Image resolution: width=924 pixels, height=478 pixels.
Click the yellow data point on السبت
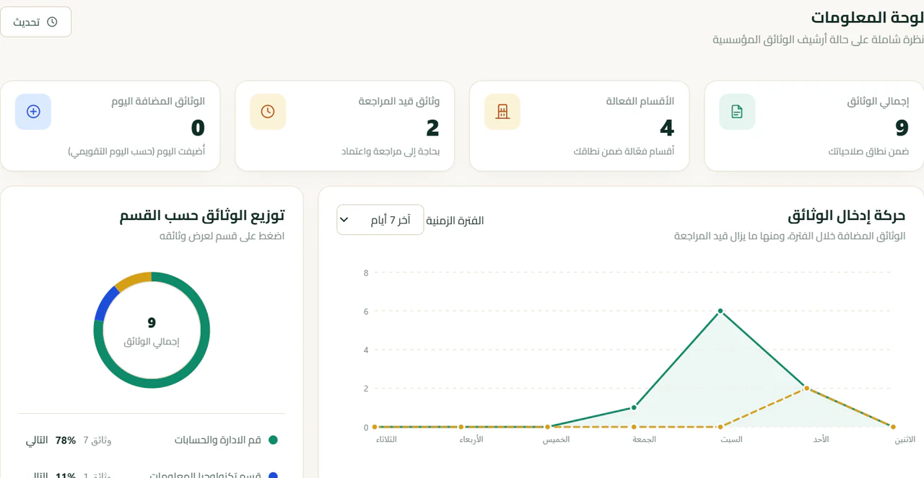tap(720, 427)
